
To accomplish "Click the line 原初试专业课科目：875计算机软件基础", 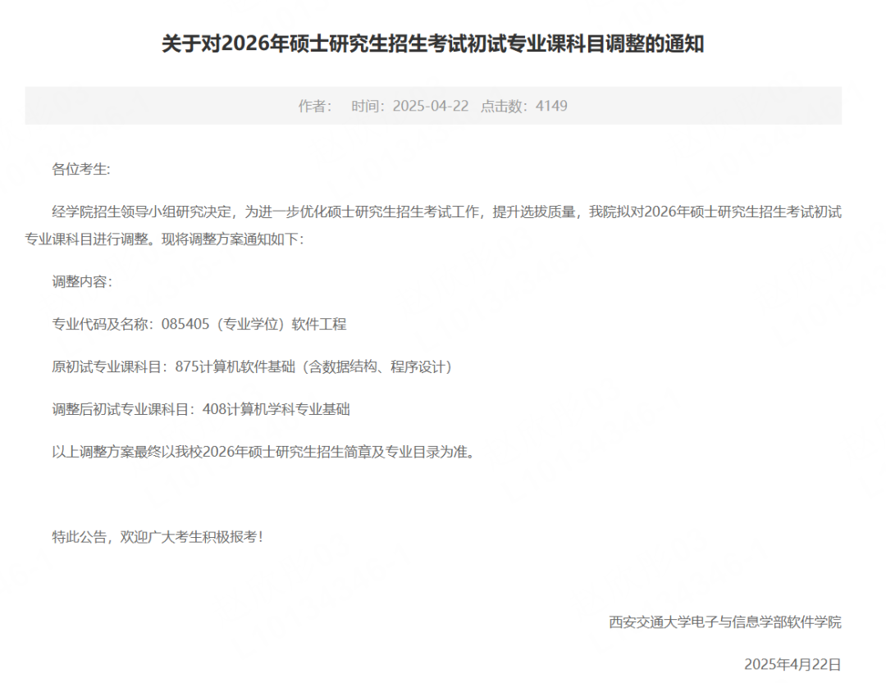I will pos(252,367).
